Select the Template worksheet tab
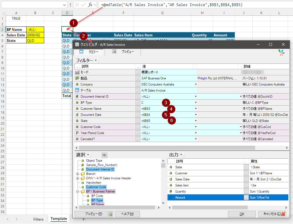The width and height of the screenshot is (293, 224). [59, 218]
